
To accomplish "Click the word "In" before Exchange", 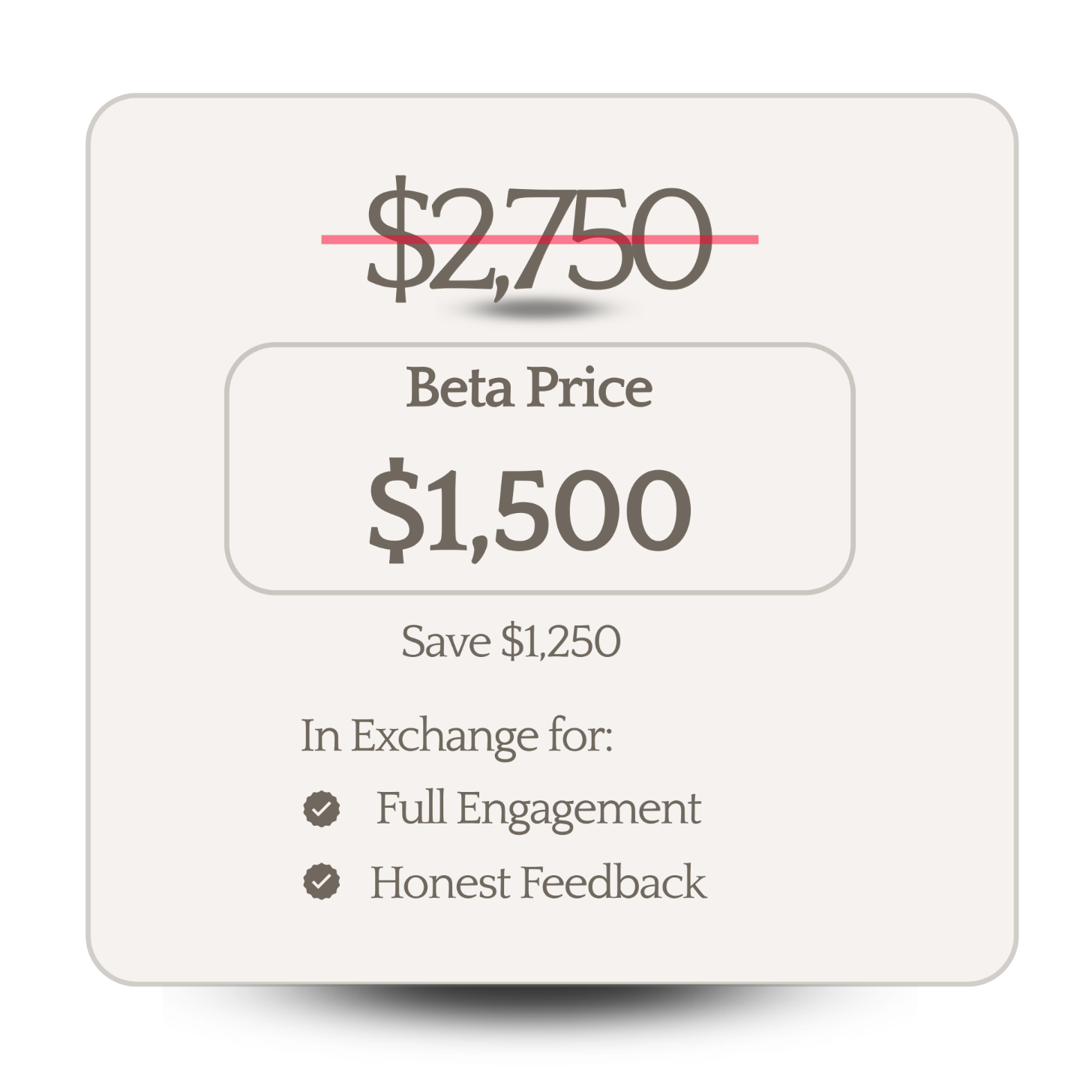I will pyautogui.click(x=320, y=736).
